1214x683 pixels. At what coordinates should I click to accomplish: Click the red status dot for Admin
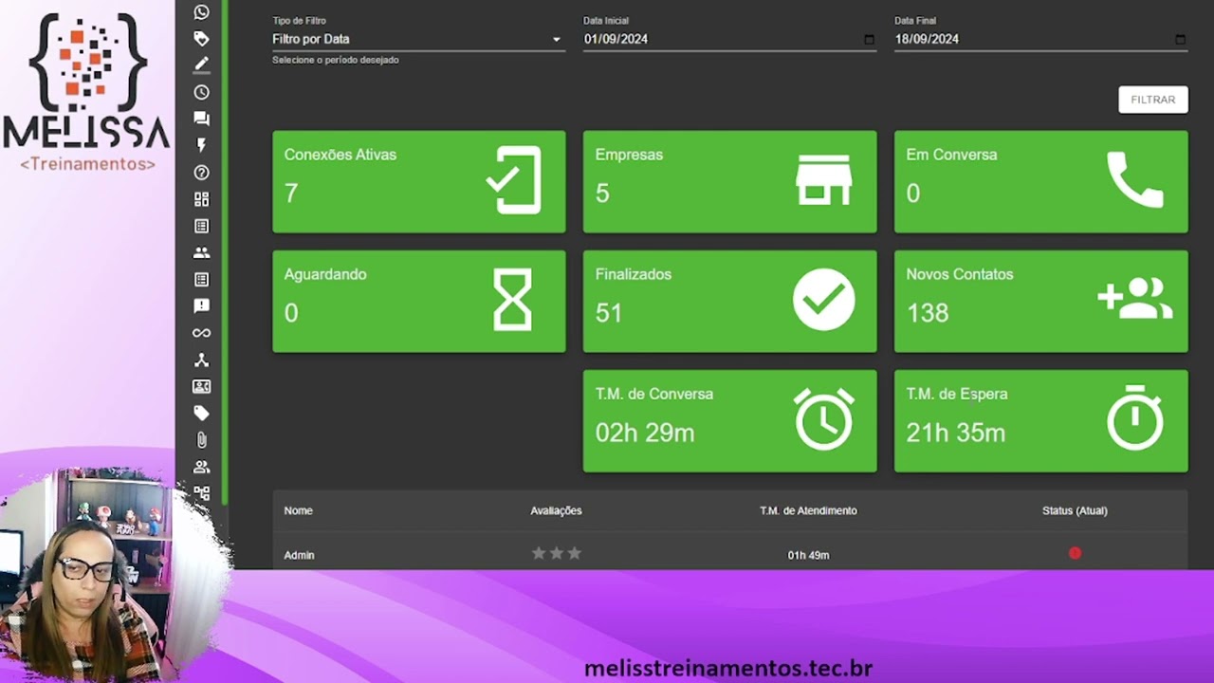coord(1075,553)
